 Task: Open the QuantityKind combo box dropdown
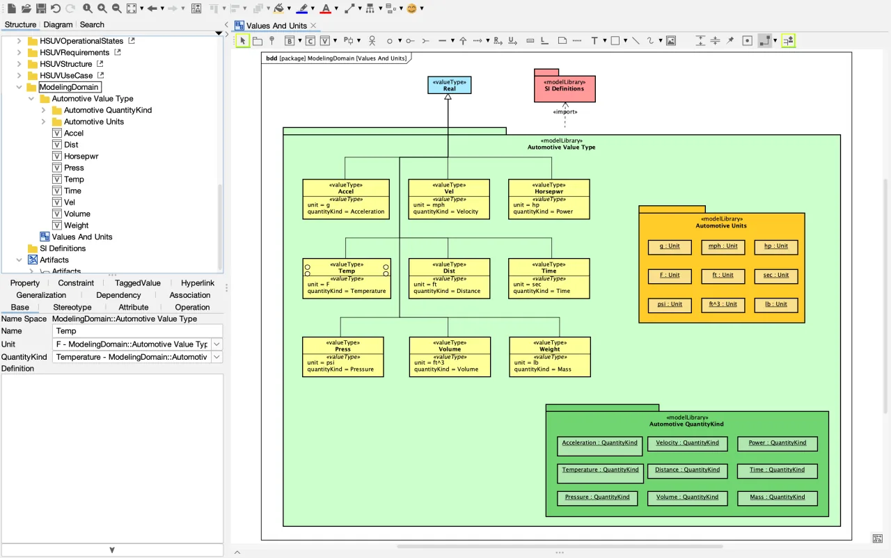pyautogui.click(x=216, y=357)
